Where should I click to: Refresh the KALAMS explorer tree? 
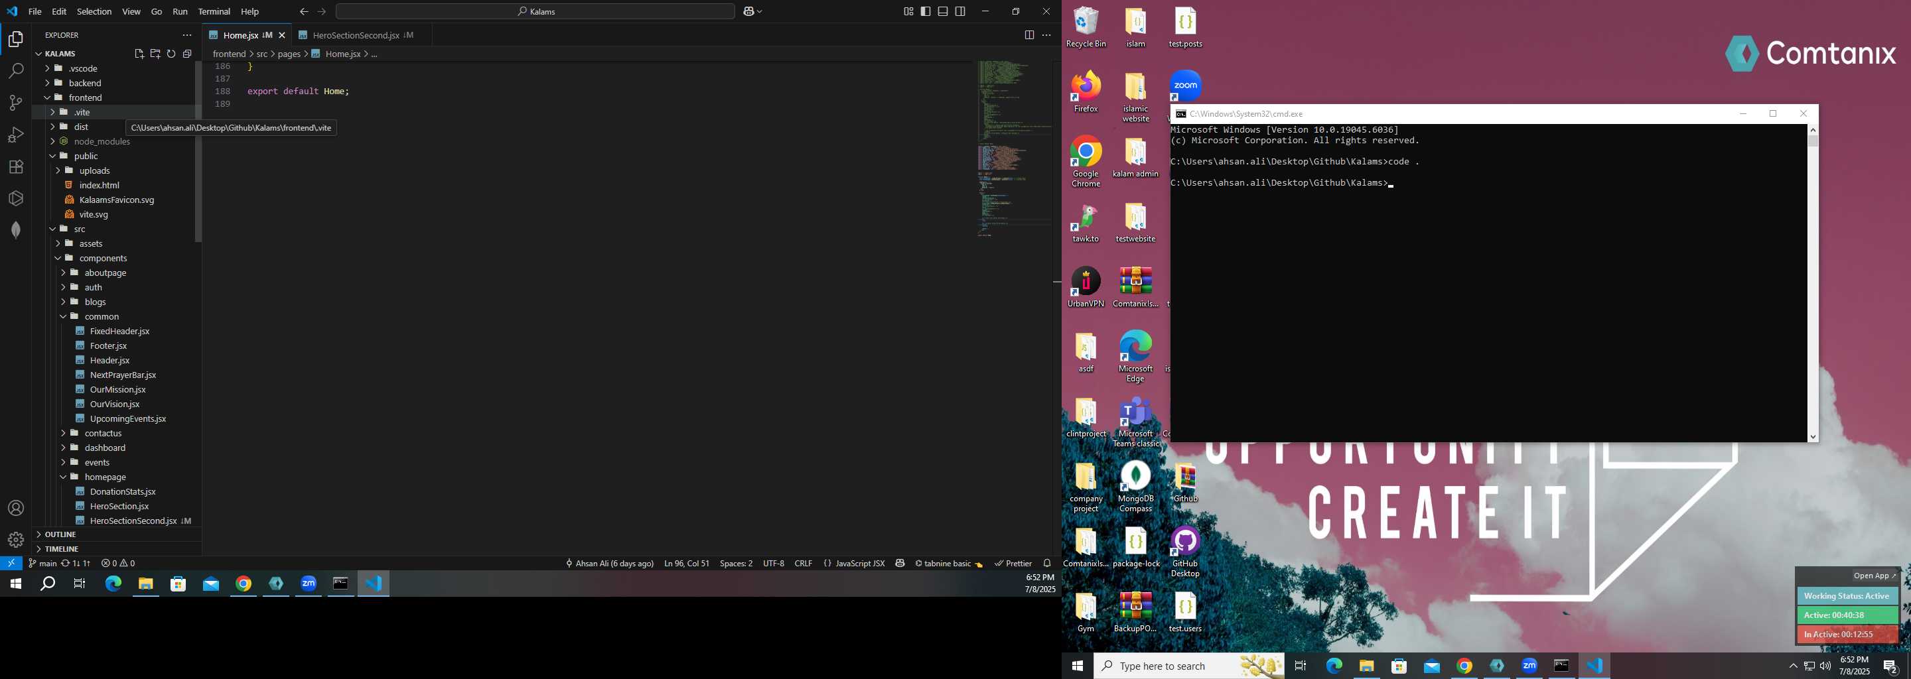[x=171, y=53]
